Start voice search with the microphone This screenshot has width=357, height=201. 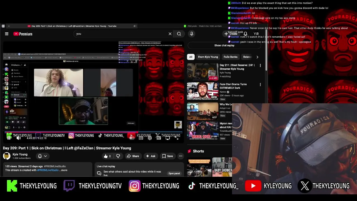click(x=192, y=34)
